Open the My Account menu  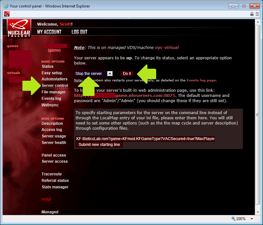coord(49,32)
